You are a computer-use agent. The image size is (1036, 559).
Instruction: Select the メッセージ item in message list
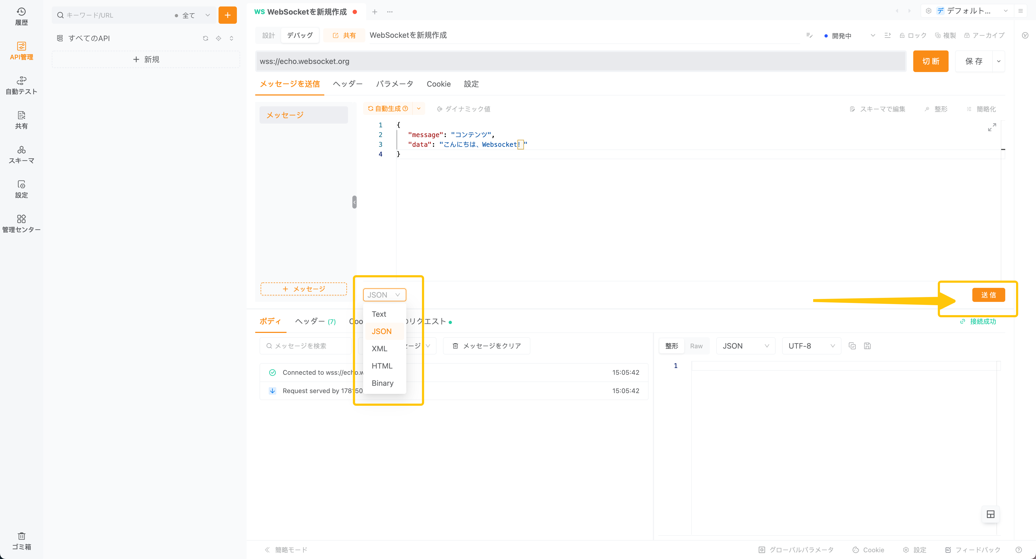point(304,115)
